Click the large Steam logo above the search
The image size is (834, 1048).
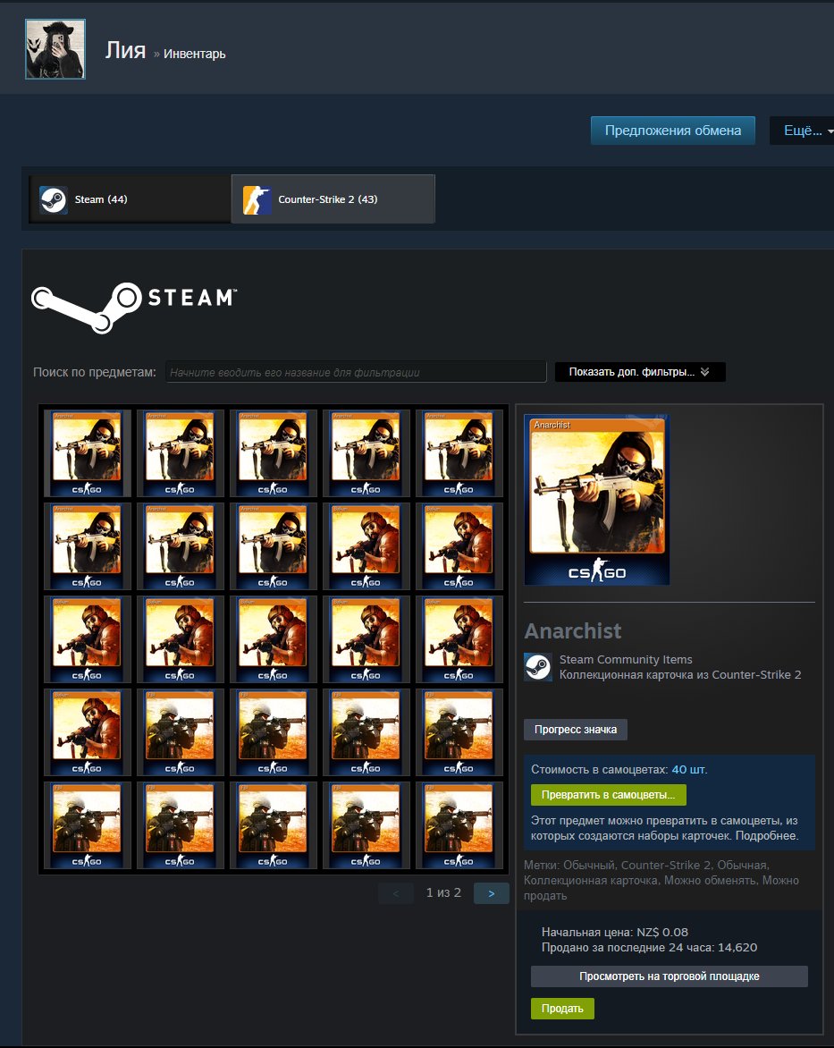pos(134,307)
